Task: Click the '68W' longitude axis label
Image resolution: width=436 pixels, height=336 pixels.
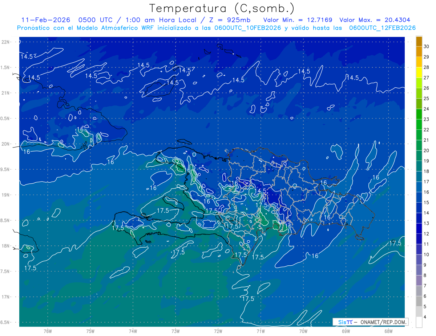Action: pos(388,331)
